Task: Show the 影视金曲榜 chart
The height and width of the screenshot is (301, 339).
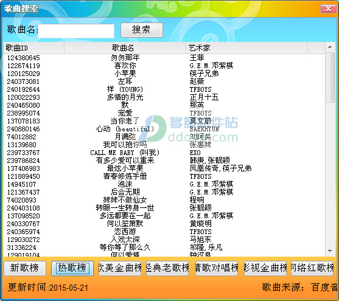Action: point(265,268)
